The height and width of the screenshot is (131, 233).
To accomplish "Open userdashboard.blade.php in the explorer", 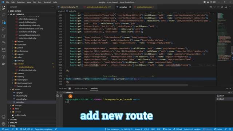I will click(29, 35).
